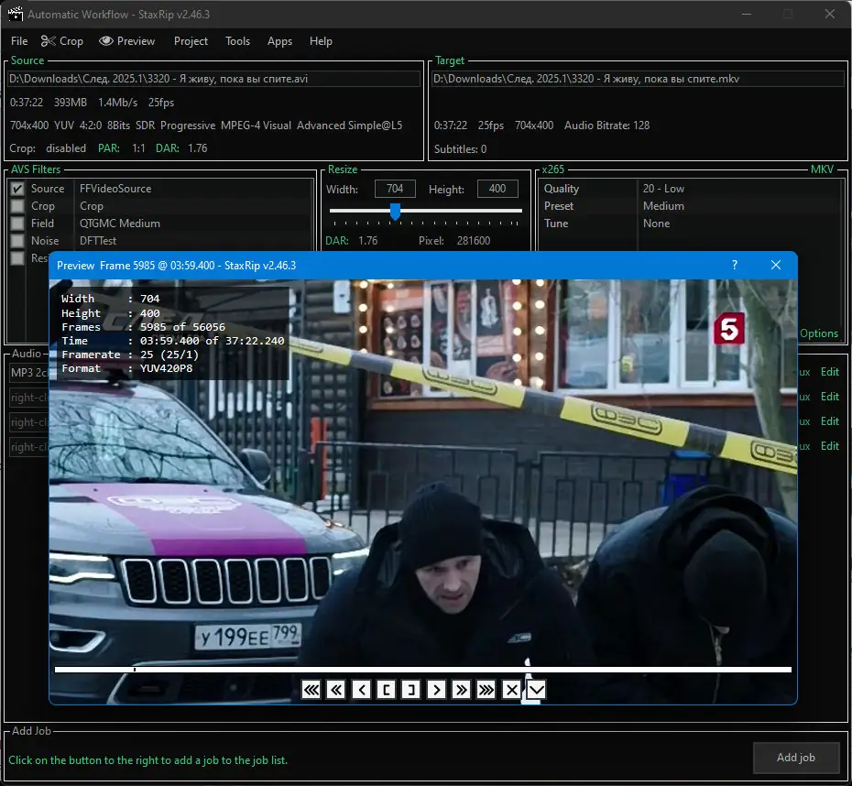This screenshot has height=786, width=852.
Task: Enable the Field QTGMC filter checkbox
Action: [x=16, y=224]
